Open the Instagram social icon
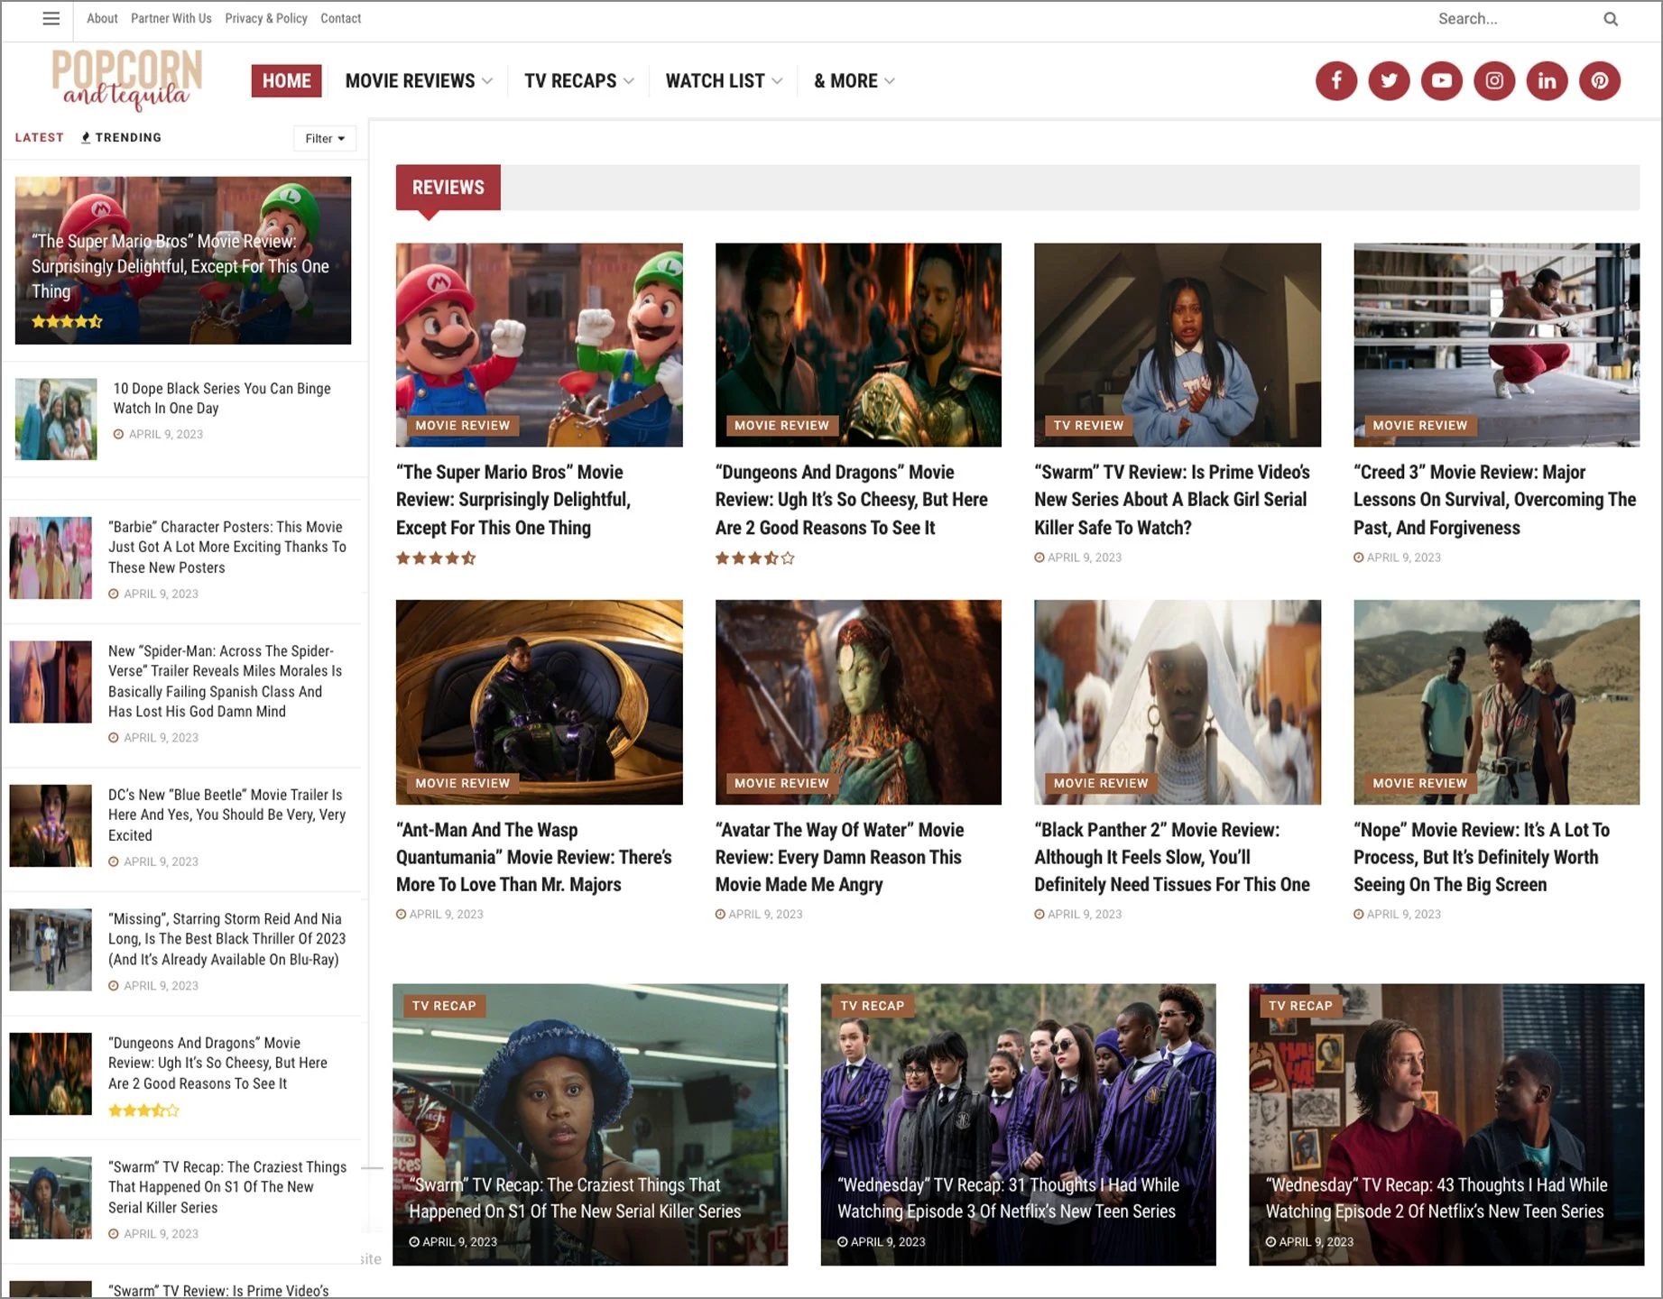 coord(1494,81)
